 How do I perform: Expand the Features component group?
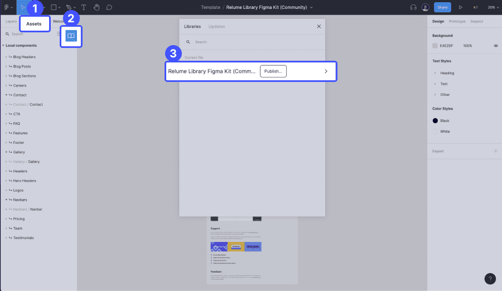[x=6, y=133]
